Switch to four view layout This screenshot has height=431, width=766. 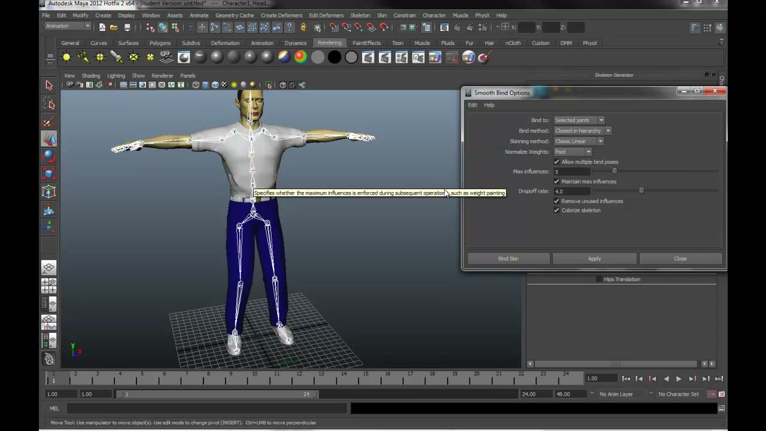(49, 286)
